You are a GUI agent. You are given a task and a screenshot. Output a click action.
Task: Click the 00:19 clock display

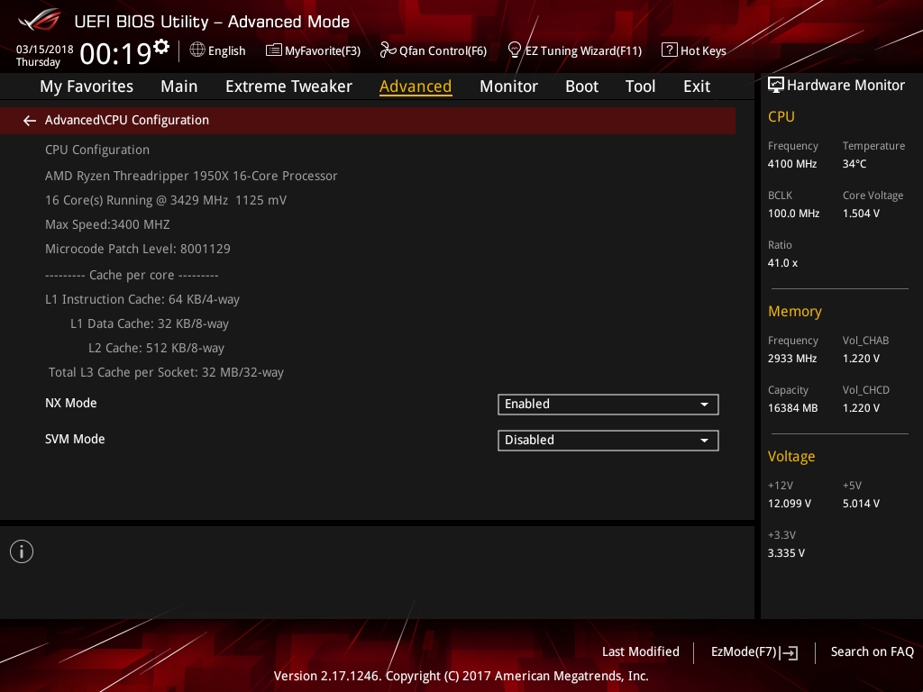pyautogui.click(x=116, y=53)
